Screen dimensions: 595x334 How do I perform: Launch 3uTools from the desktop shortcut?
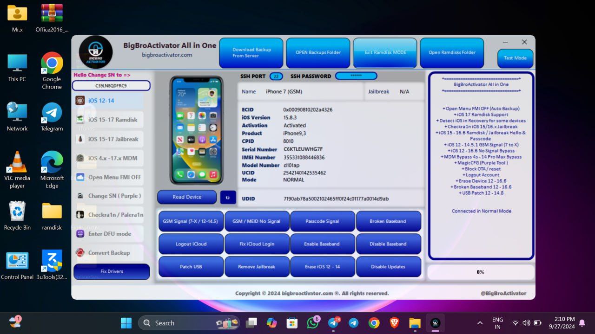click(x=52, y=265)
